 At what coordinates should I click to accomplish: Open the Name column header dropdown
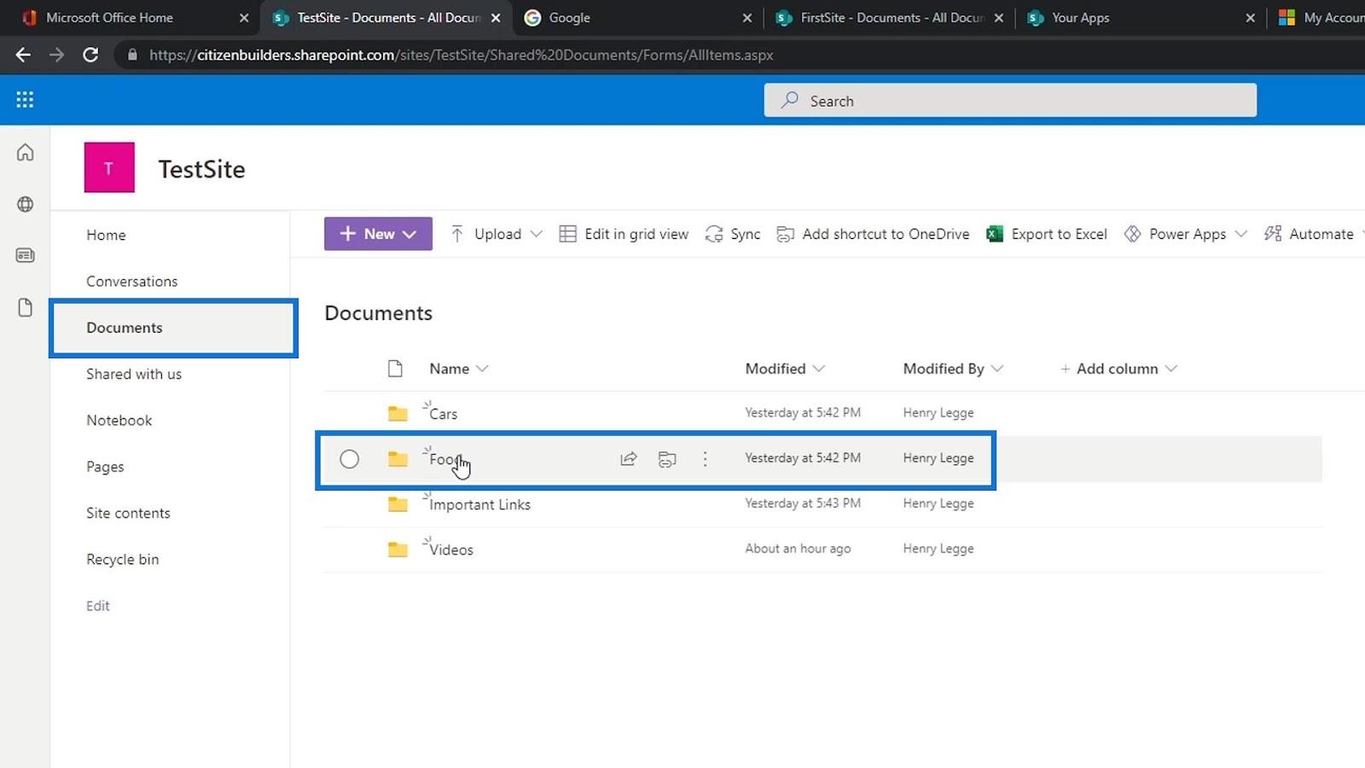point(458,369)
